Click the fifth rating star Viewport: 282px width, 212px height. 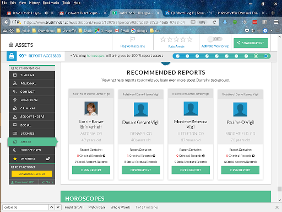coord(189,39)
